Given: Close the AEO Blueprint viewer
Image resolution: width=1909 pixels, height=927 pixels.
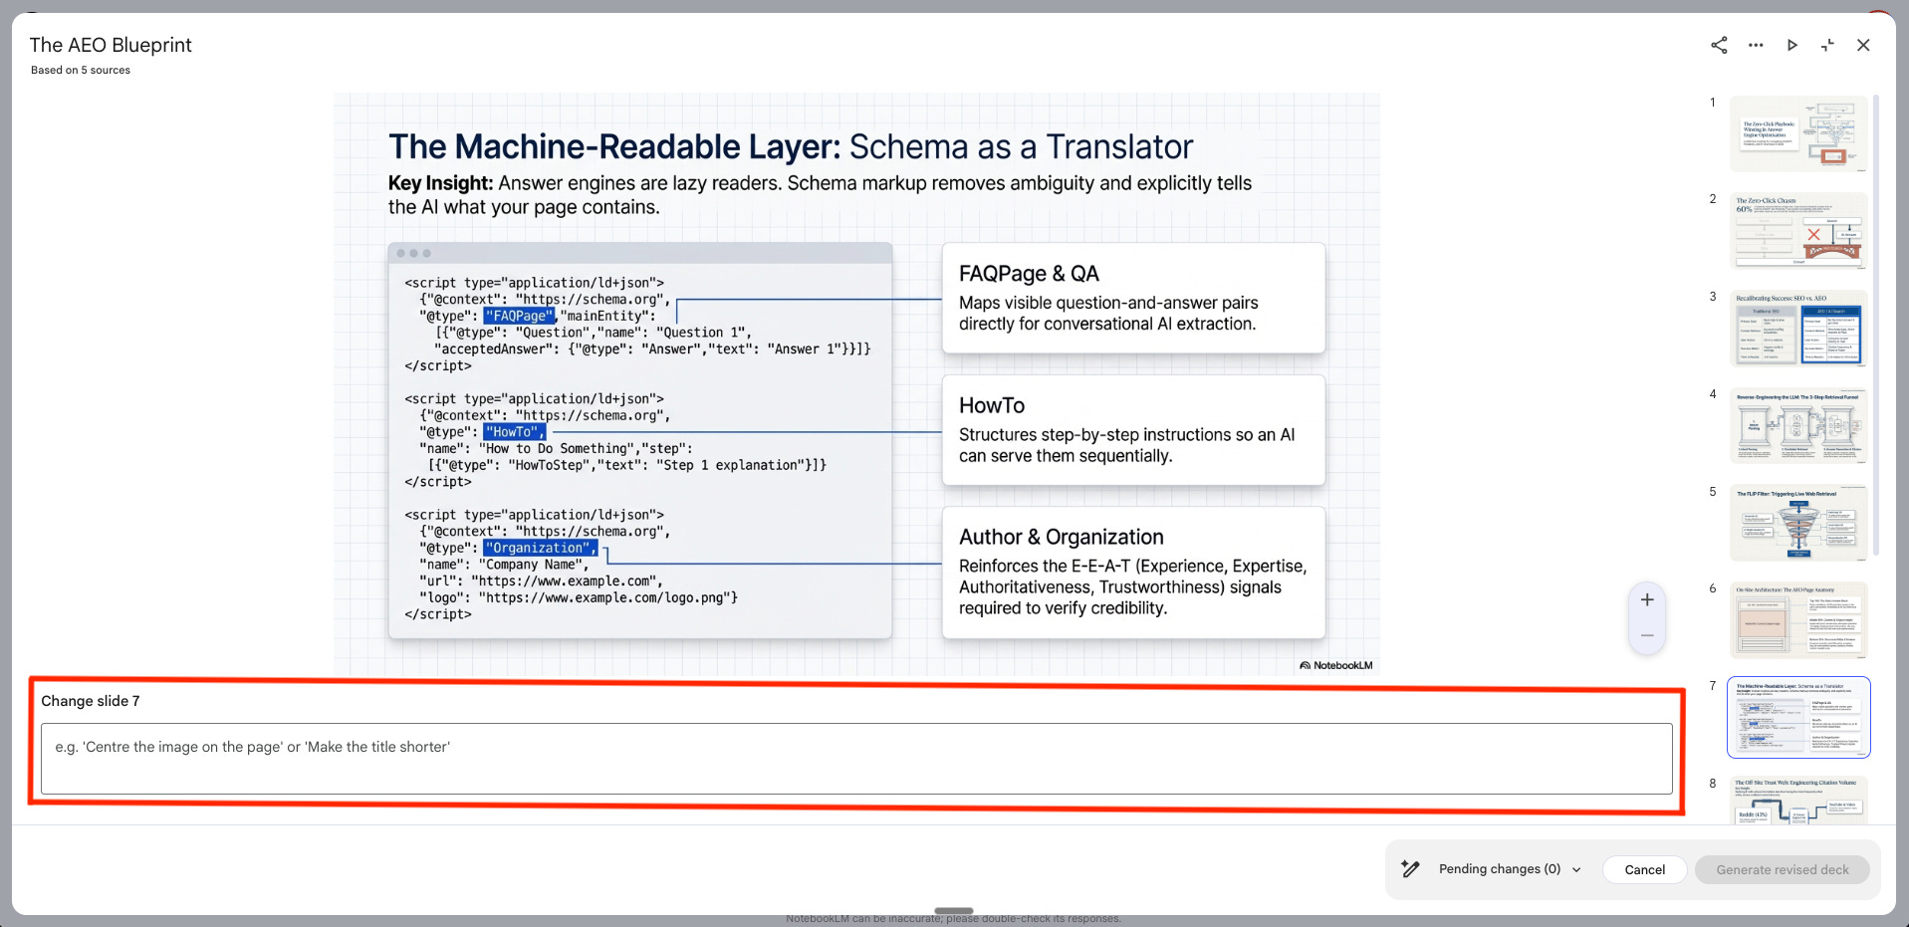Looking at the screenshot, I should [x=1863, y=45].
